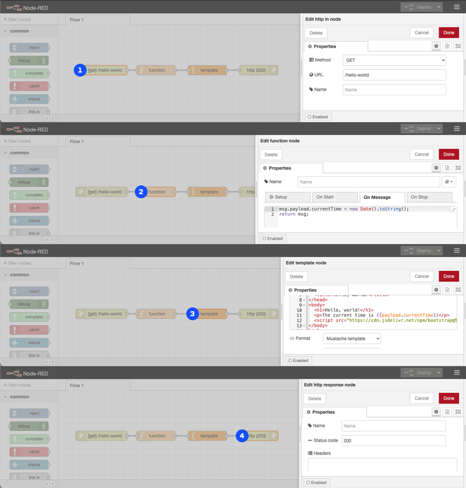Click the Status code field containing 200

pyautogui.click(x=393, y=440)
